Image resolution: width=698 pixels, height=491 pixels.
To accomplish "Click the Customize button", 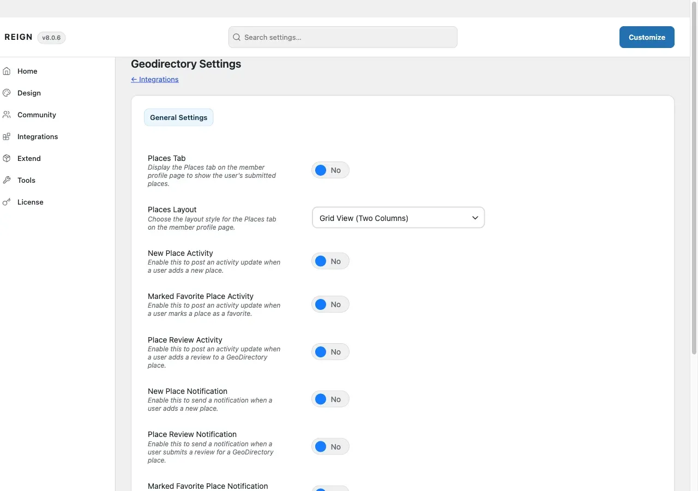I will pyautogui.click(x=647, y=37).
